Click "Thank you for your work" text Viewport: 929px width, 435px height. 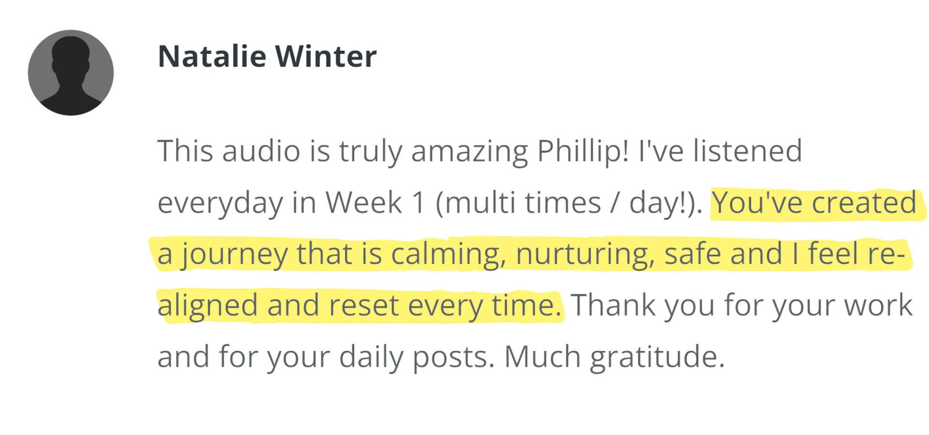pyautogui.click(x=741, y=306)
